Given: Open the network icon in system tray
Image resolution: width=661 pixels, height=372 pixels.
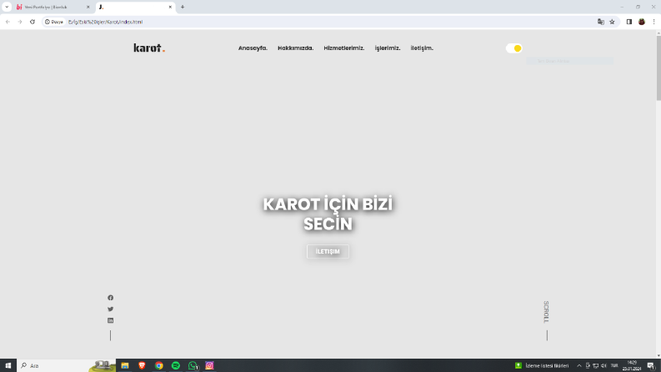Looking at the screenshot, I should [596, 365].
